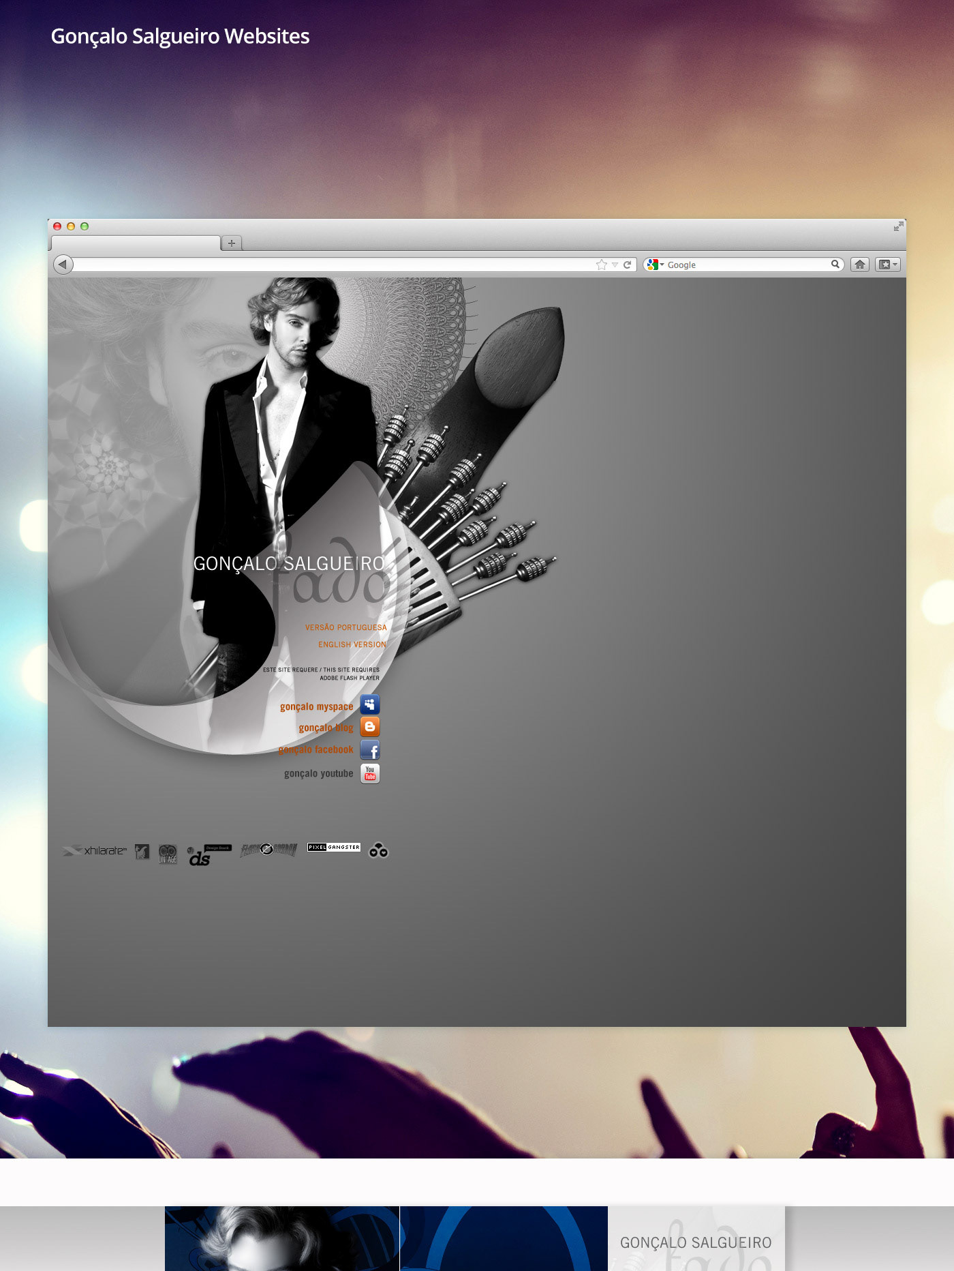Click the browser home icon
Screen dimensions: 954x1271
[860, 265]
